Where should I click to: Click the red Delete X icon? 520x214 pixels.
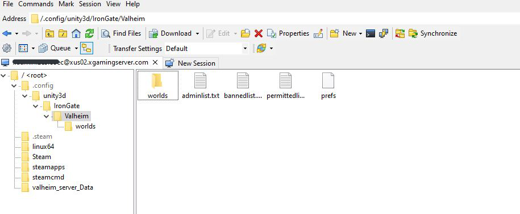coord(259,33)
